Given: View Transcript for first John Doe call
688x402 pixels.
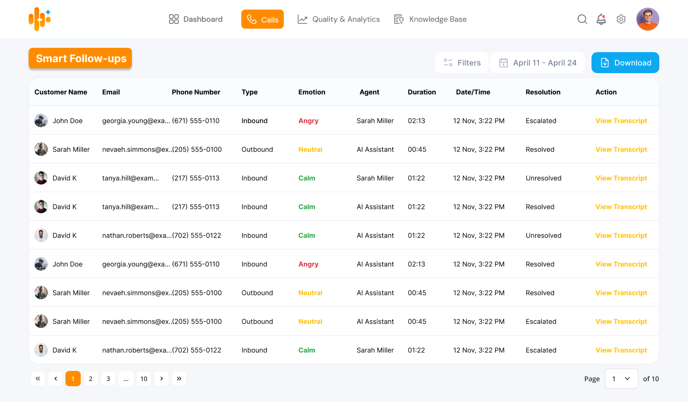Looking at the screenshot, I should (621, 121).
